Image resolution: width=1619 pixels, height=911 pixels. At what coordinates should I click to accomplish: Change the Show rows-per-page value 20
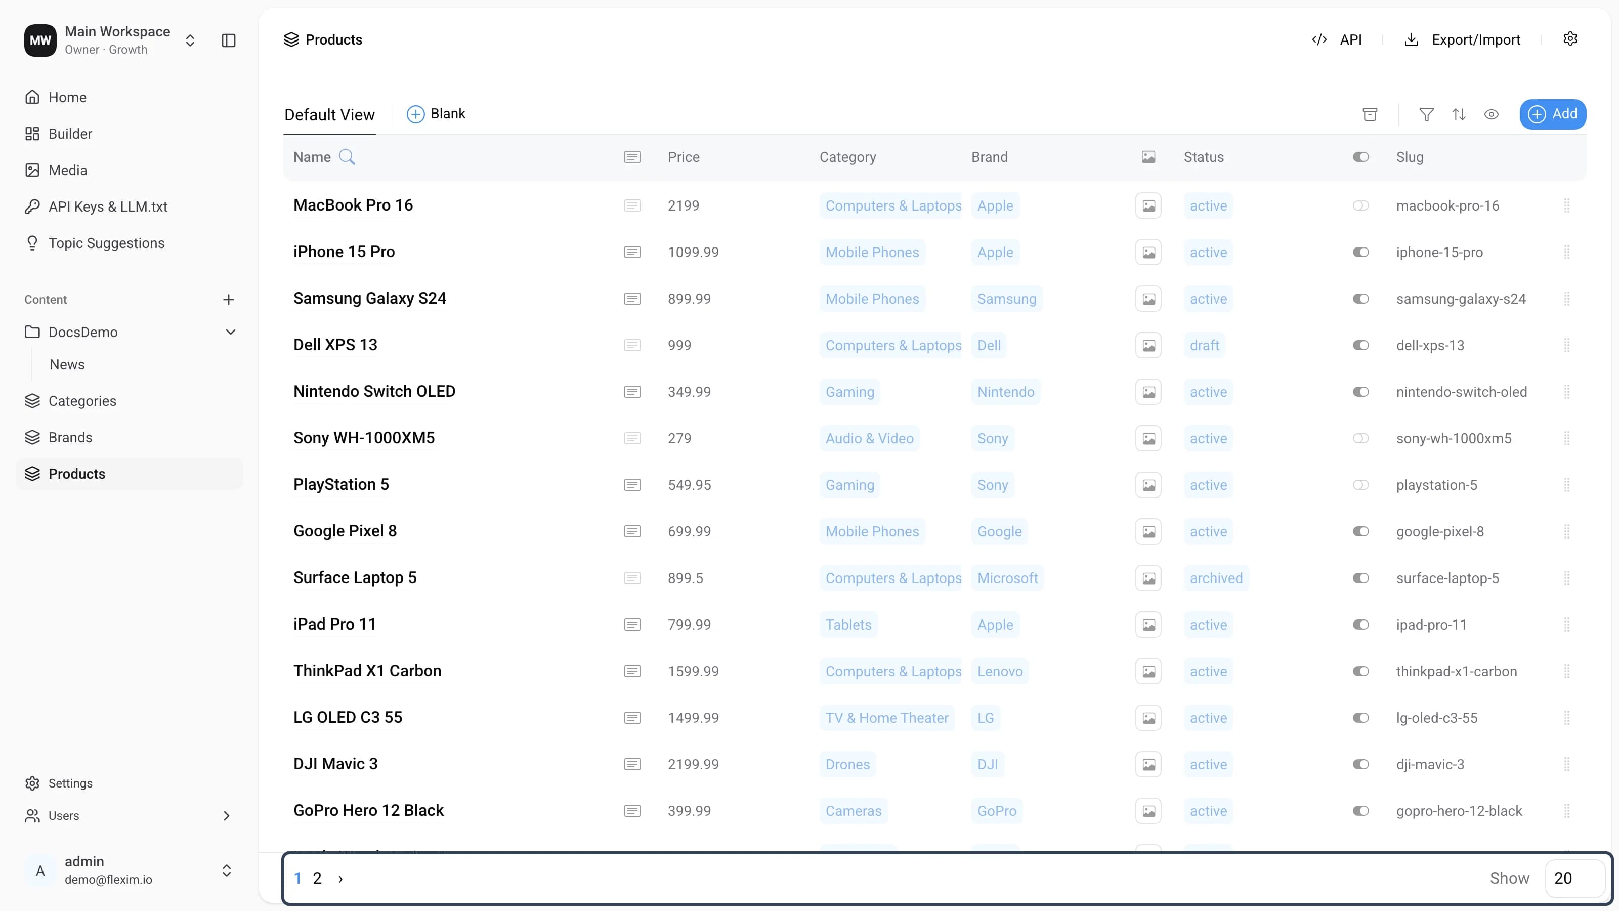(x=1574, y=878)
